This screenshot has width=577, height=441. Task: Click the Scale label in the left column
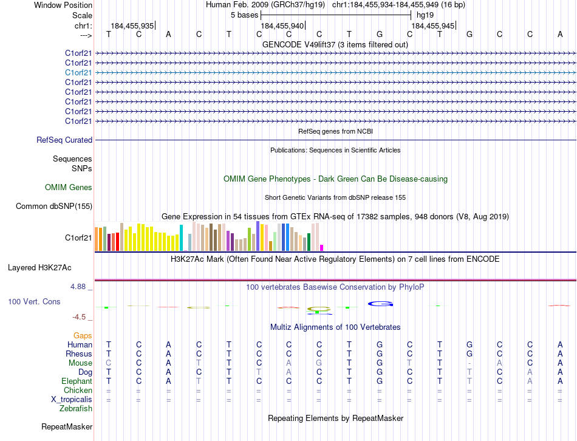point(82,15)
